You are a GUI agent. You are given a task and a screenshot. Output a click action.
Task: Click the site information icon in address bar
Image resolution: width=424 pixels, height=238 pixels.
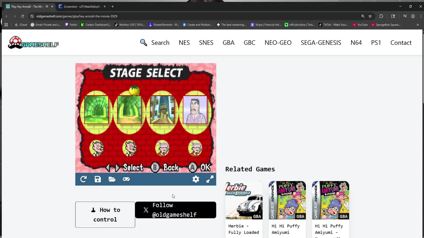click(32, 16)
